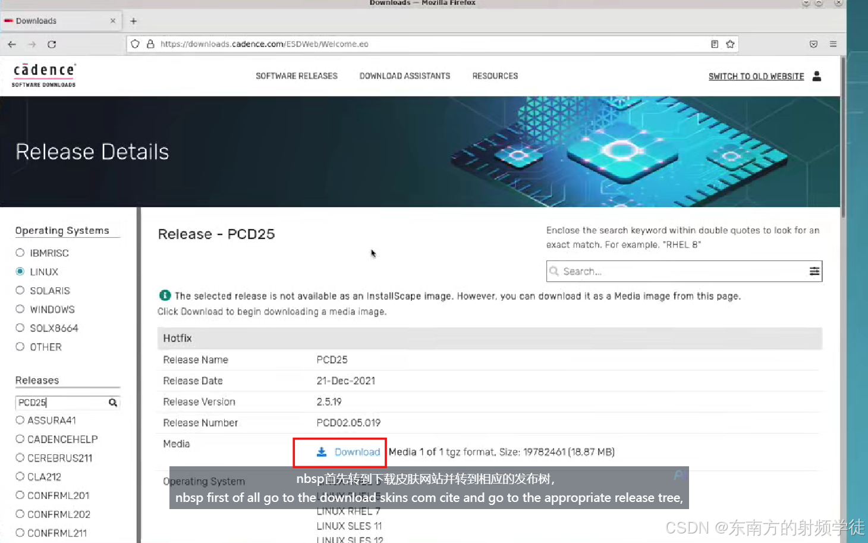The width and height of the screenshot is (868, 543).
Task: Focus the Search keyword field
Action: point(684,271)
